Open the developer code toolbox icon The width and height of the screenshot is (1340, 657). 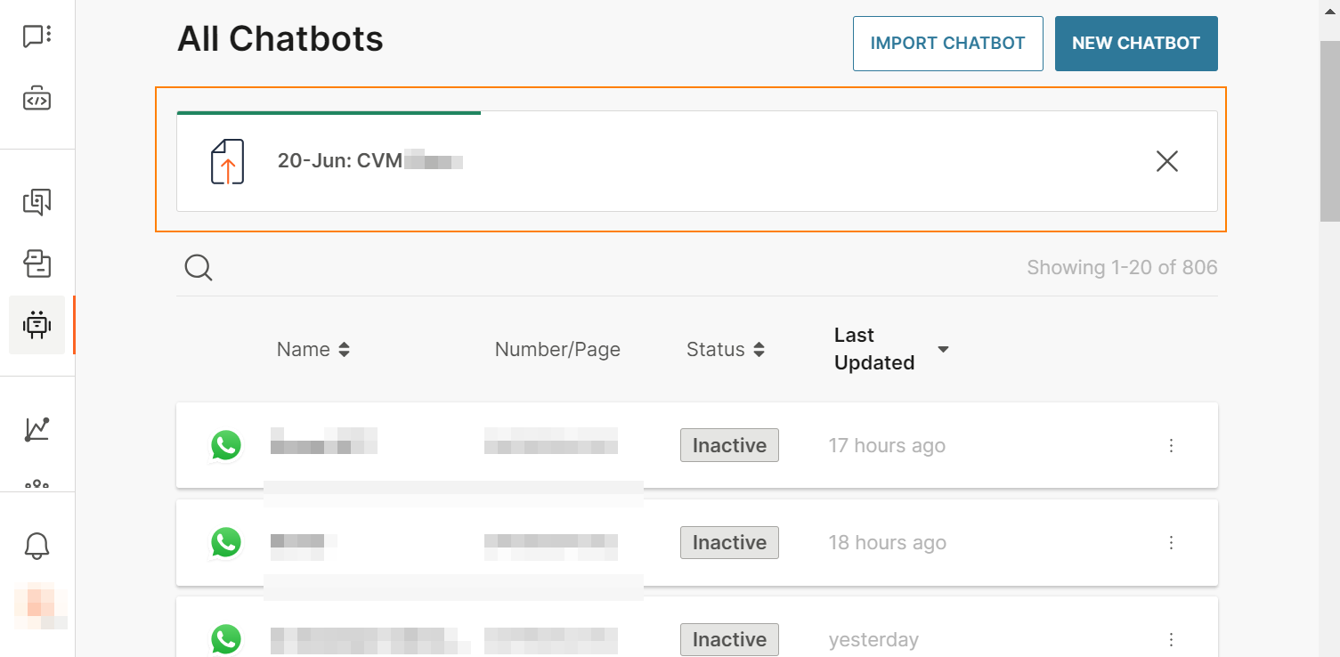click(37, 98)
